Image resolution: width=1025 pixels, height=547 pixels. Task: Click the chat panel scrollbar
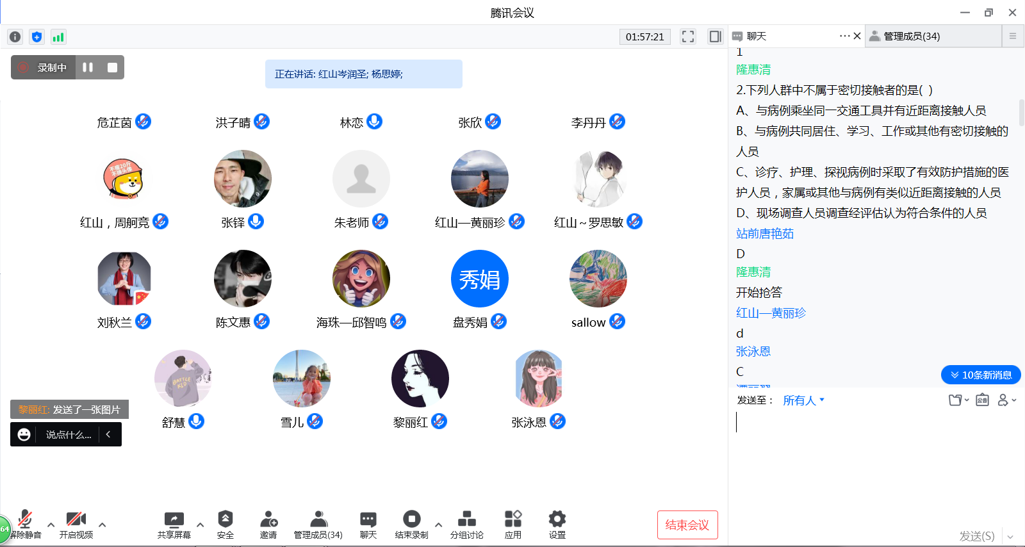1021,113
